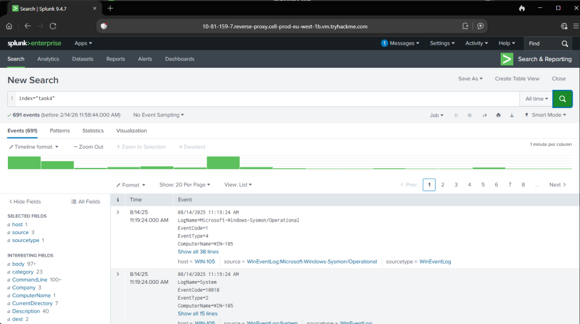Click Show all 38 lines link
Screen dimensions: 580x324
point(198,252)
